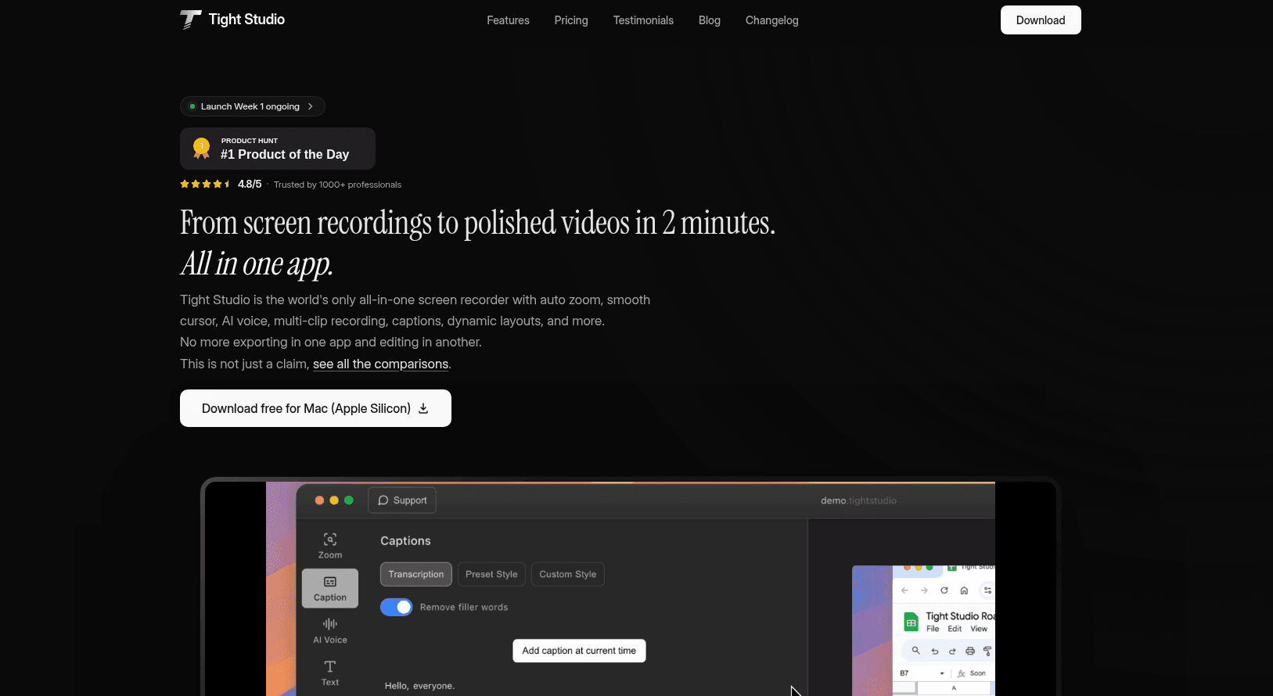The height and width of the screenshot is (696, 1273).
Task: Open the View menu in Sheets preview
Action: coord(979,629)
